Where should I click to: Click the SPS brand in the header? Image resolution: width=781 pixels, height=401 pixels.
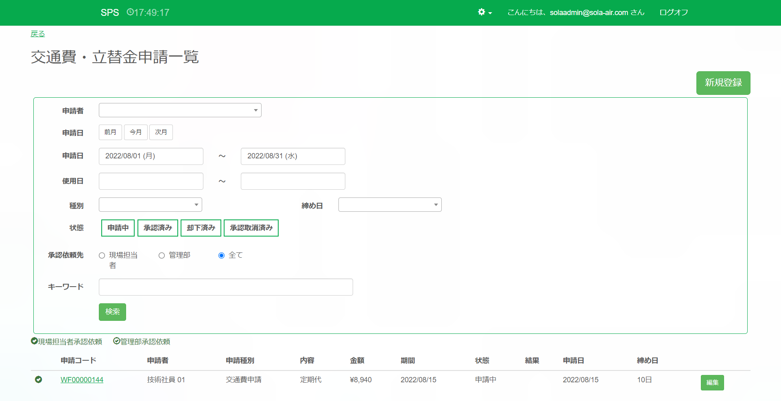pyautogui.click(x=110, y=13)
